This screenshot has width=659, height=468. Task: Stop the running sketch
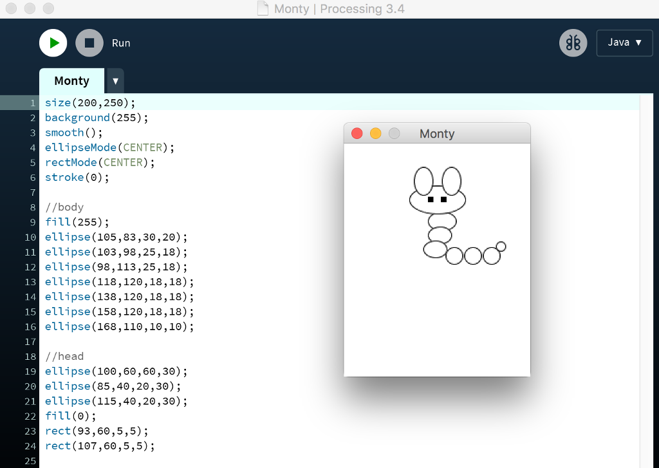pyautogui.click(x=88, y=42)
